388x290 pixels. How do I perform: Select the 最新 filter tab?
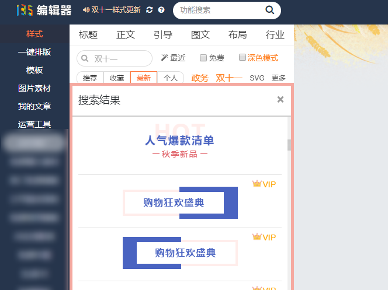(144, 78)
